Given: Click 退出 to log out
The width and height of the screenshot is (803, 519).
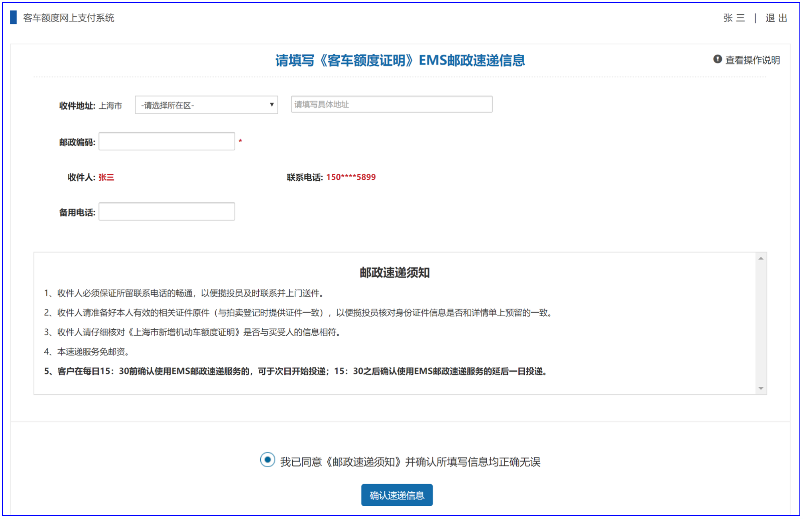Looking at the screenshot, I should pyautogui.click(x=776, y=18).
